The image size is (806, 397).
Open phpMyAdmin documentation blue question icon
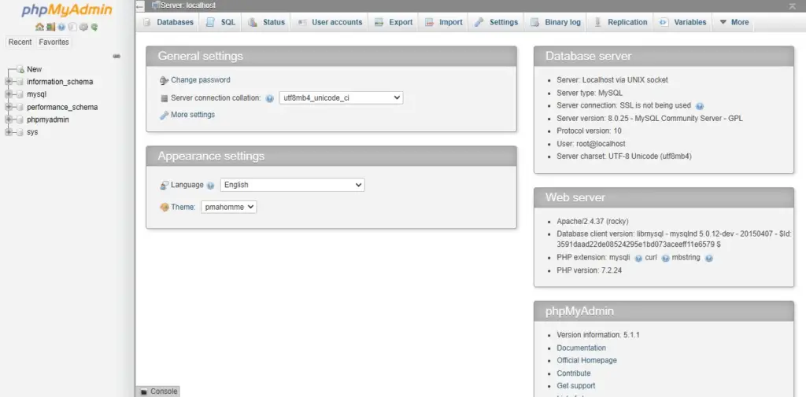[x=61, y=28]
